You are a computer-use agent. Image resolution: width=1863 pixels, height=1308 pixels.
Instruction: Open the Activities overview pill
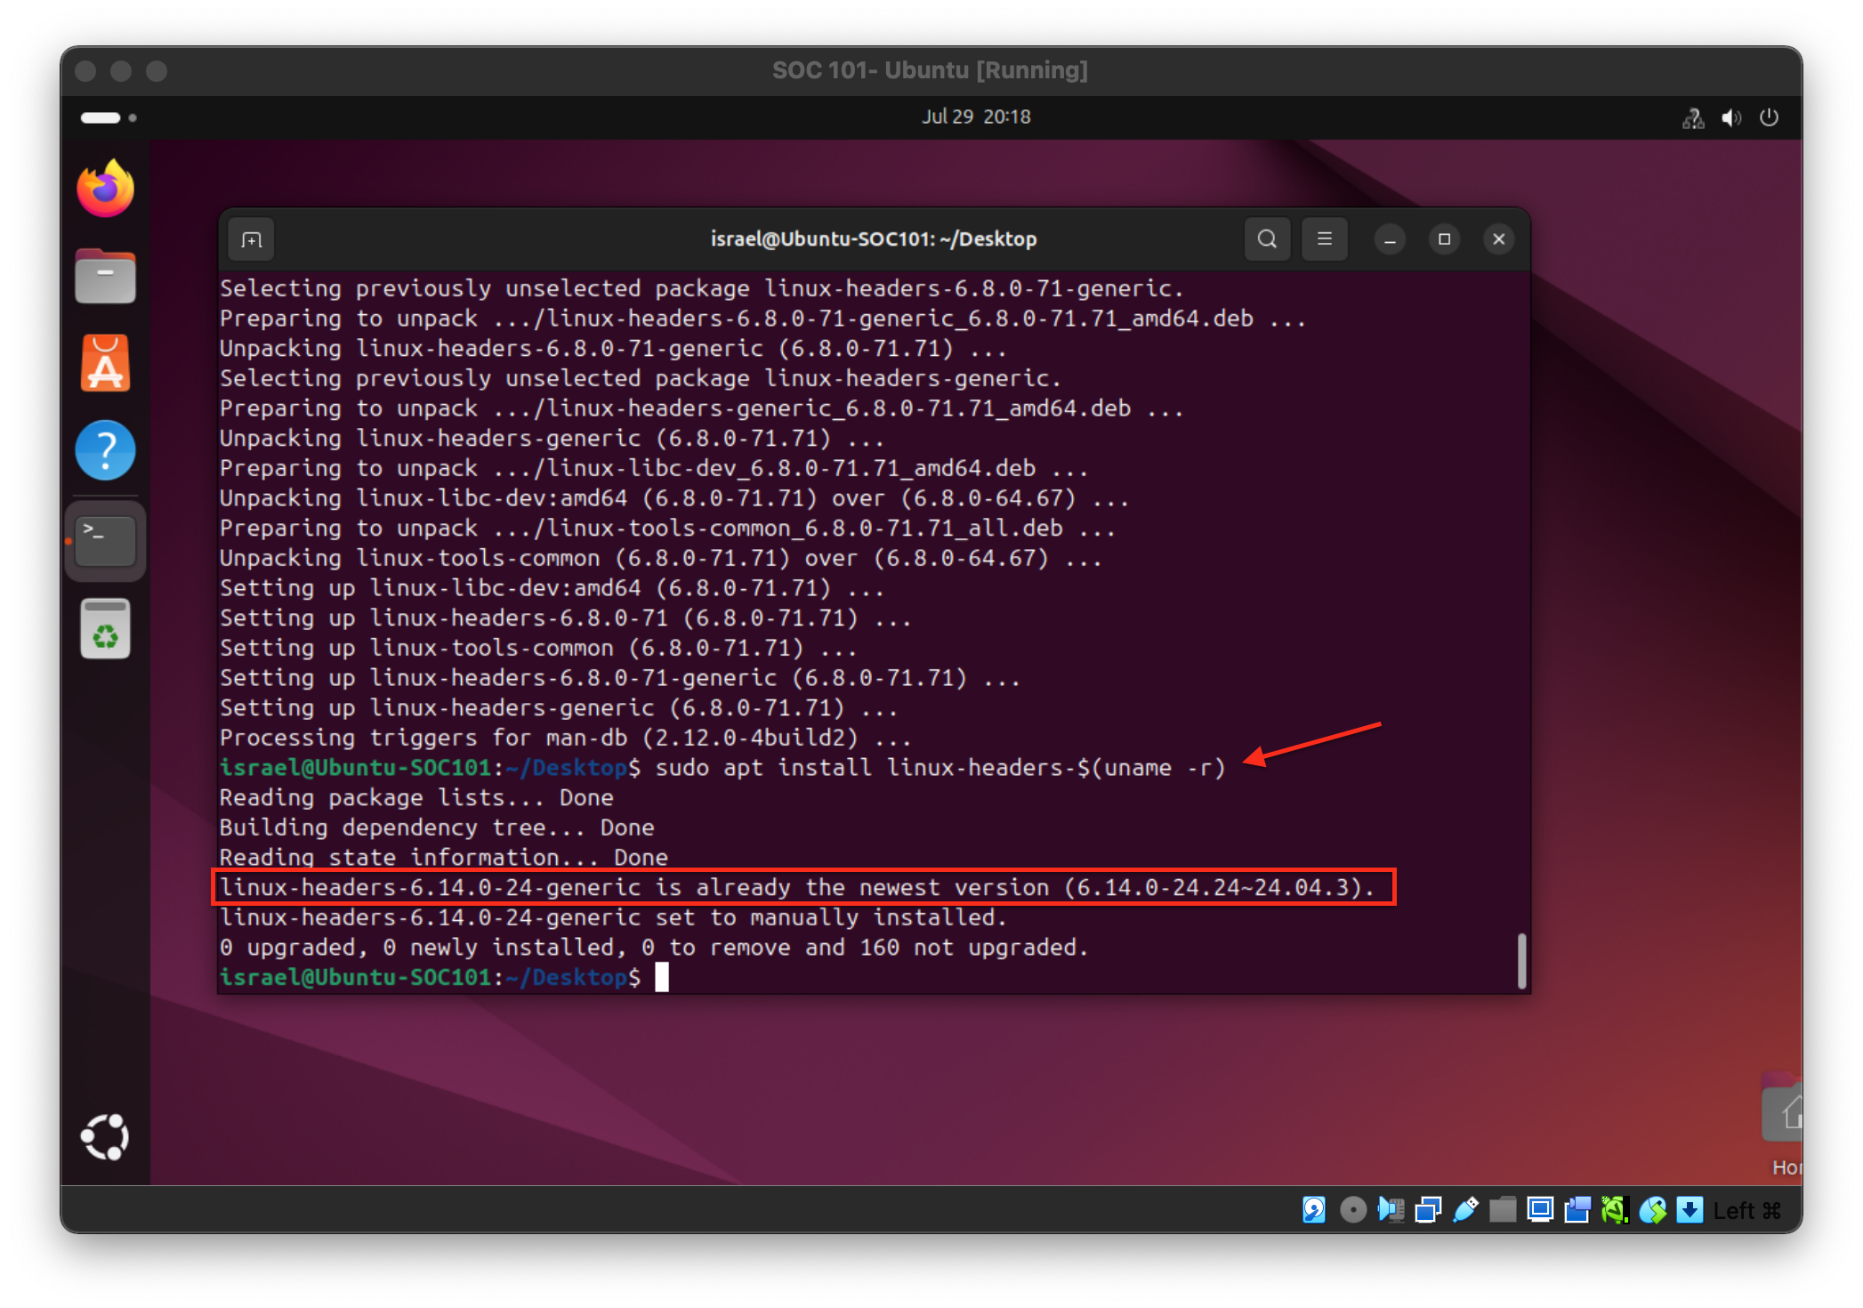108,117
